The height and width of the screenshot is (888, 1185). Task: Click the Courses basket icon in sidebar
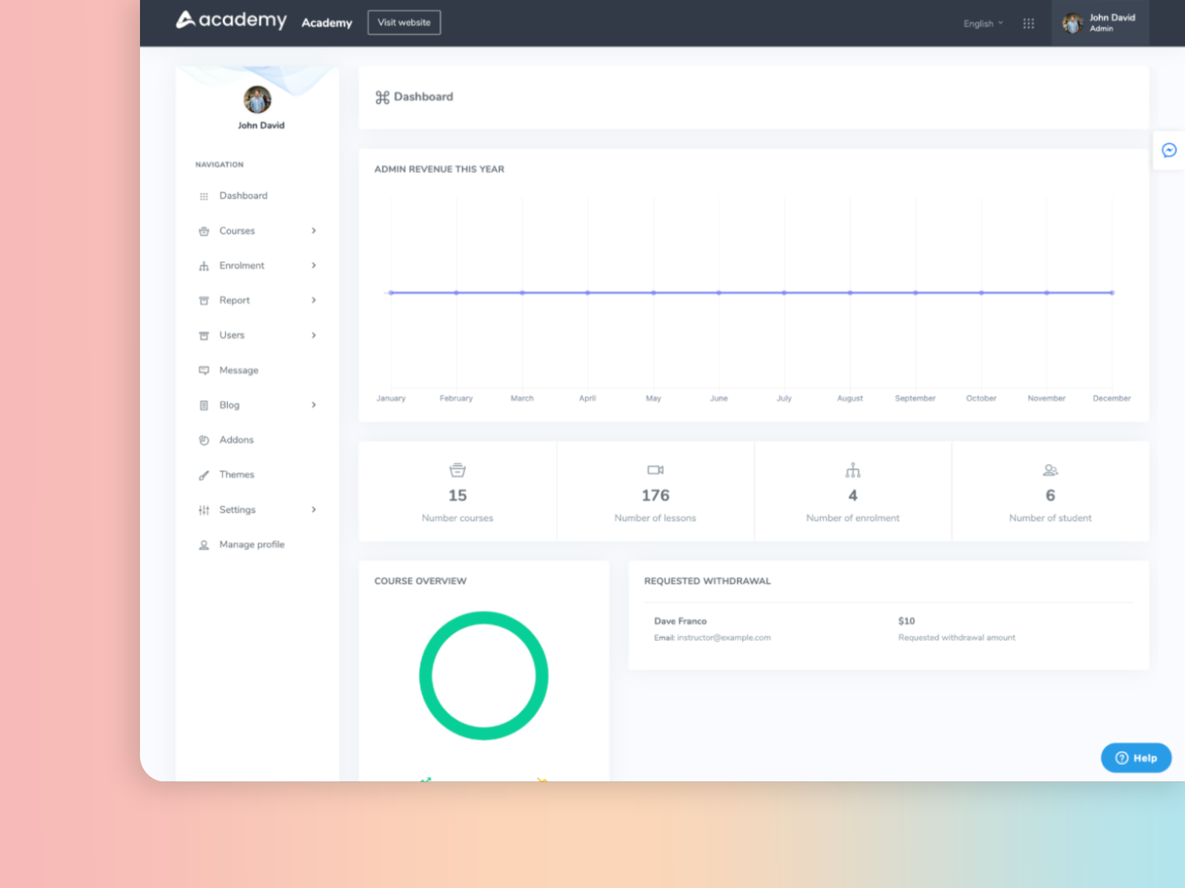click(x=204, y=231)
